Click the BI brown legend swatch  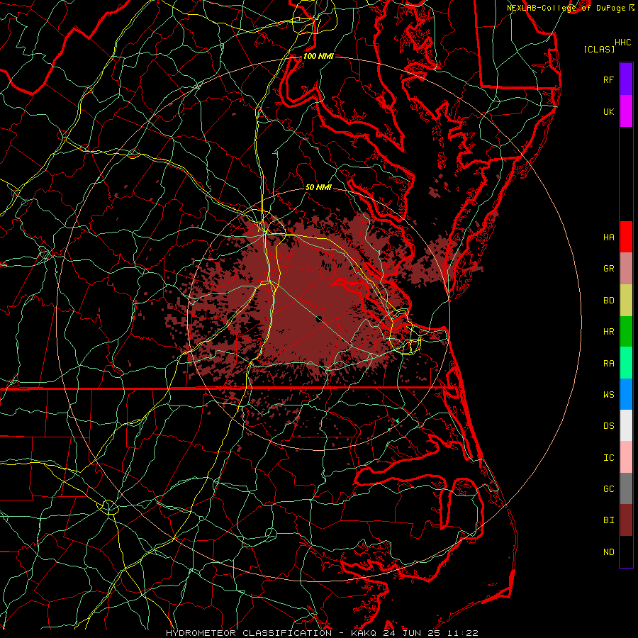626,520
